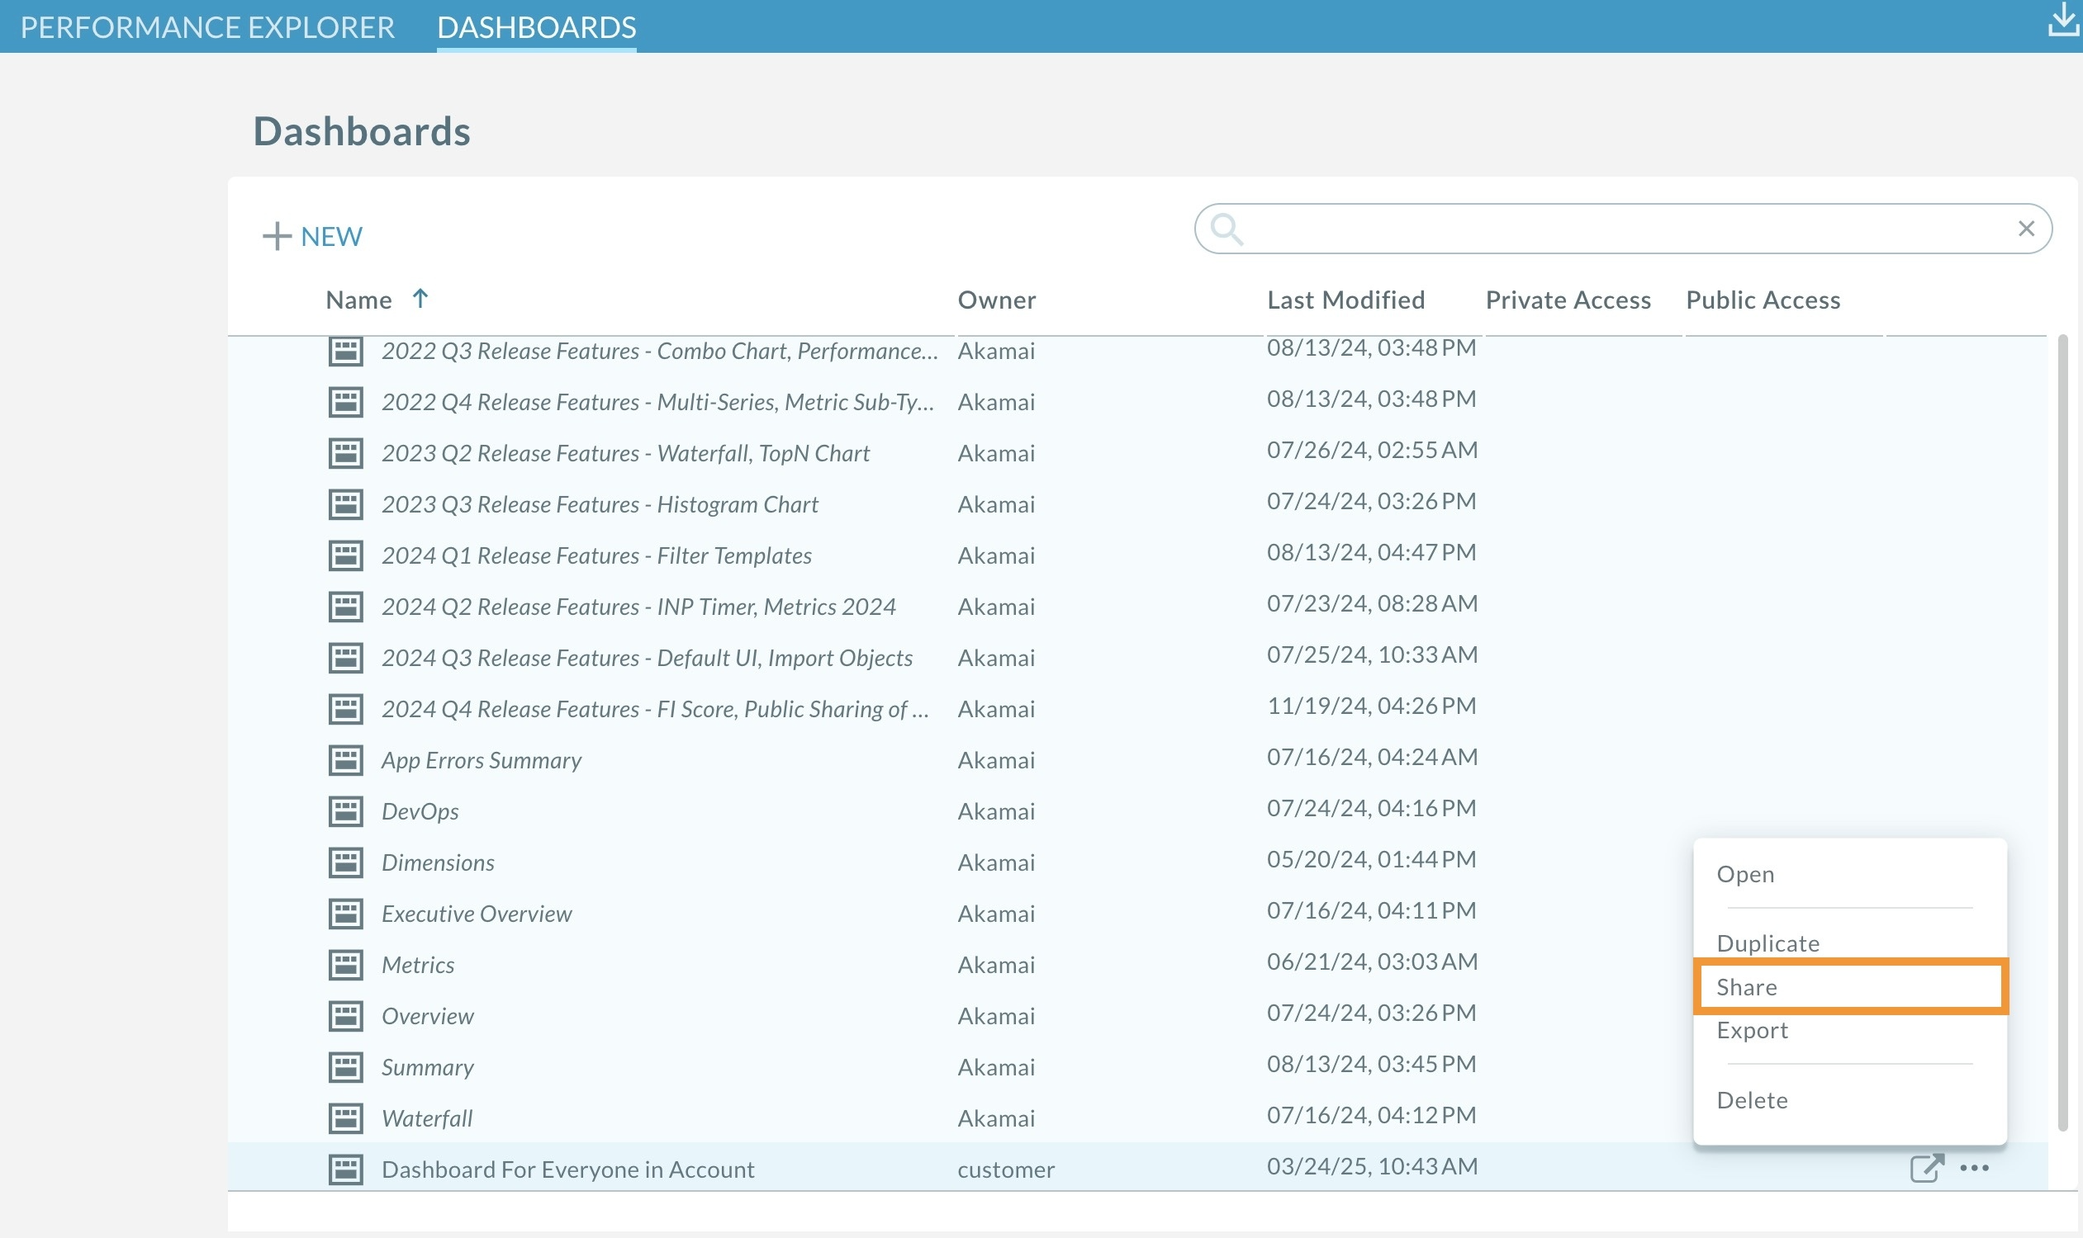The width and height of the screenshot is (2083, 1238).
Task: Open the Summary dashboard
Action: click(428, 1067)
